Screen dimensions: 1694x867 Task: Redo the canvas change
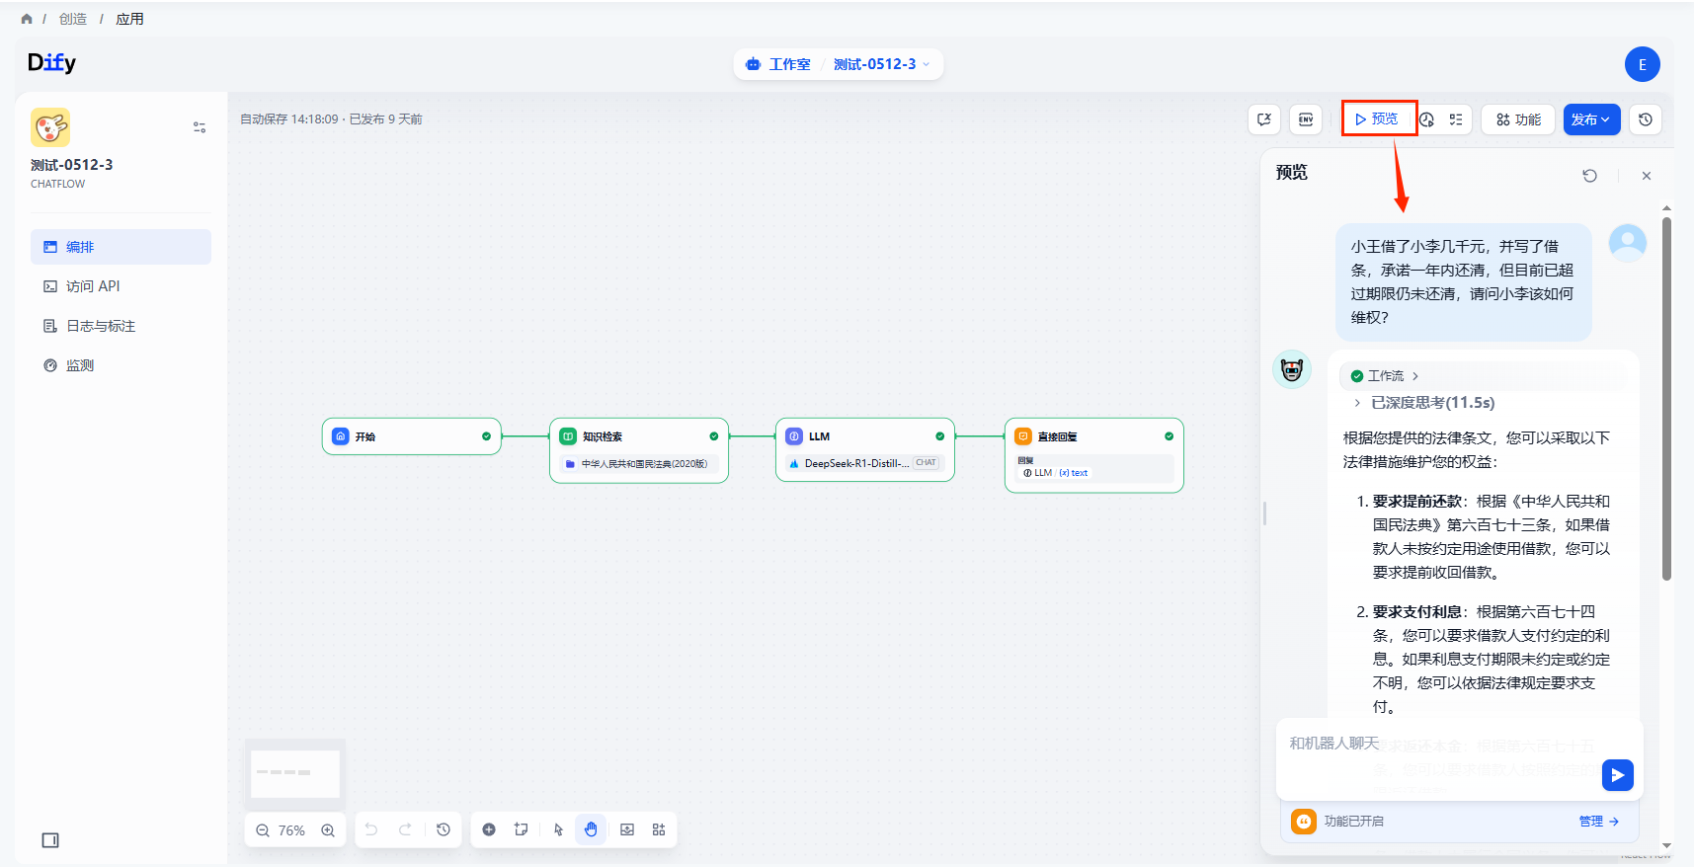[x=405, y=829]
